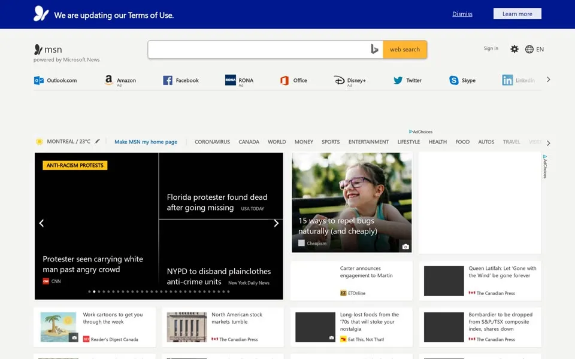Open the FOOD section

(x=462, y=142)
